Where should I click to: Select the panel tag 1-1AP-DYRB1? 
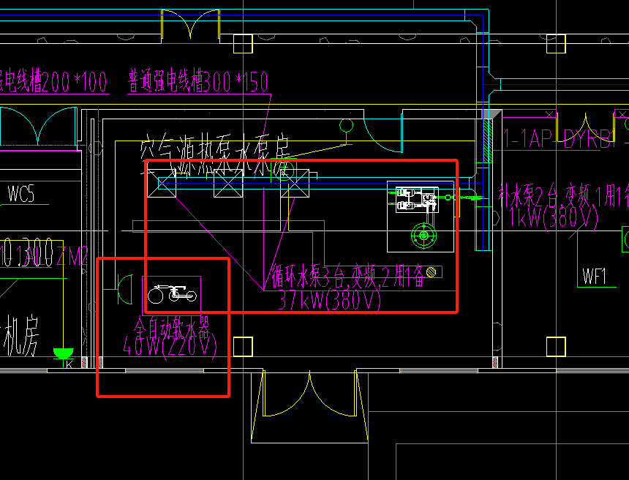tap(559, 139)
